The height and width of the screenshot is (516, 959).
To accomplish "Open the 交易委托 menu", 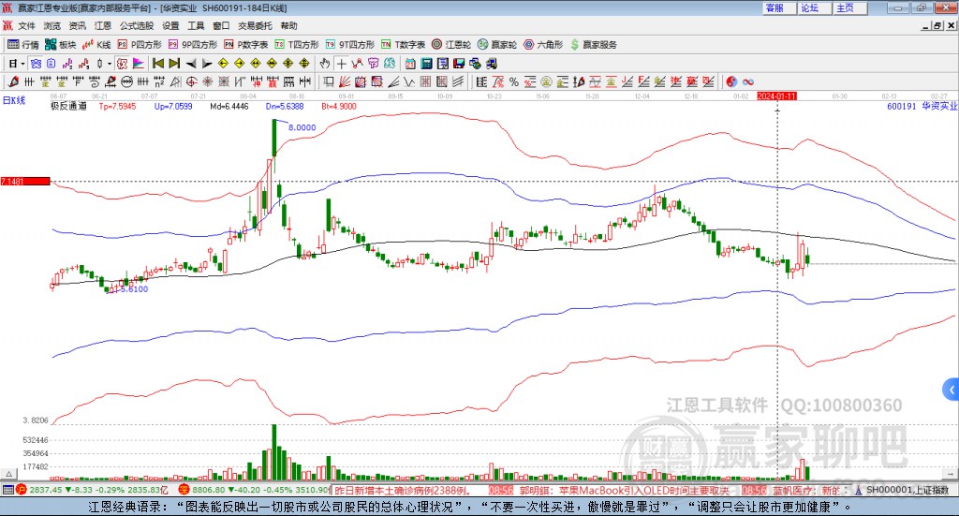I will 255,25.
